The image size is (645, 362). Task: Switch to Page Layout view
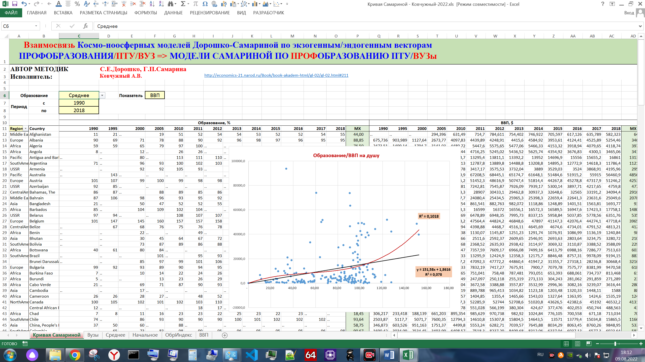pyautogui.click(x=577, y=344)
